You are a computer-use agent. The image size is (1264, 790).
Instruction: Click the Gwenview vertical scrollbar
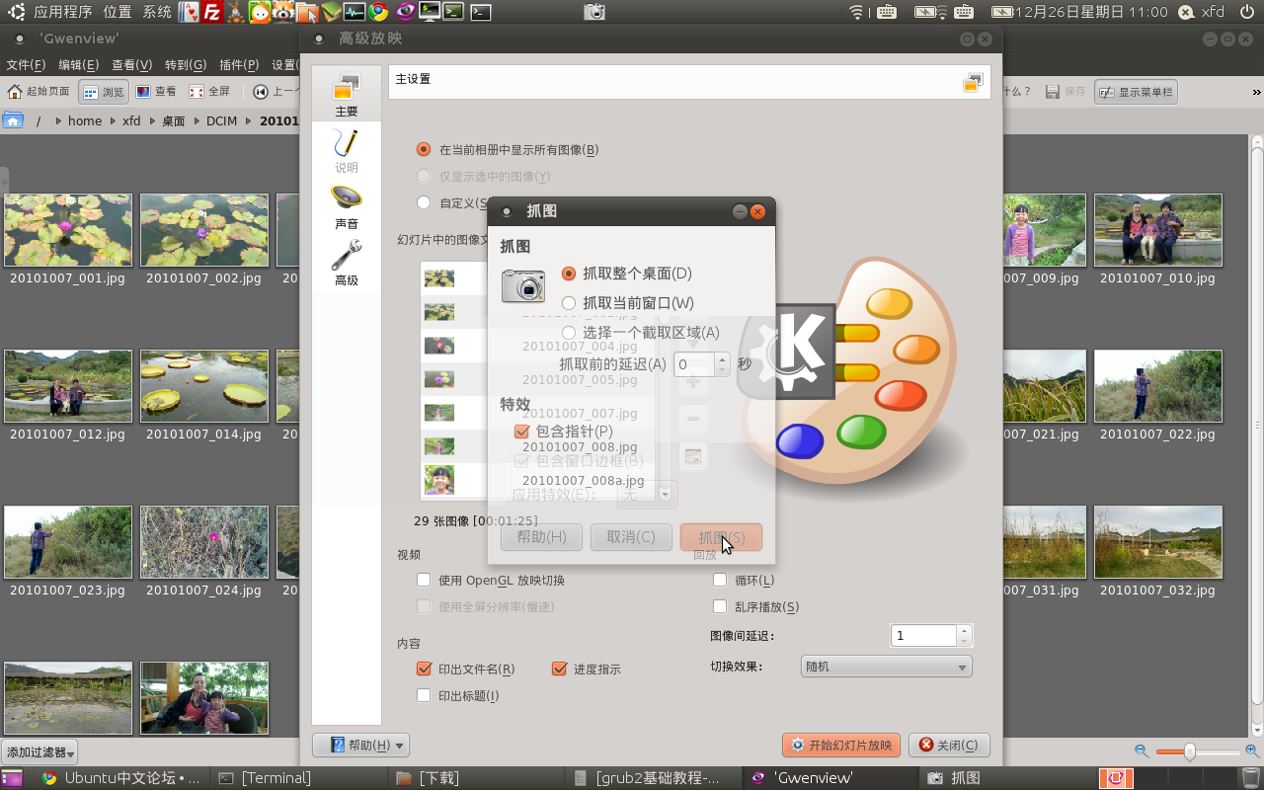(1256, 425)
